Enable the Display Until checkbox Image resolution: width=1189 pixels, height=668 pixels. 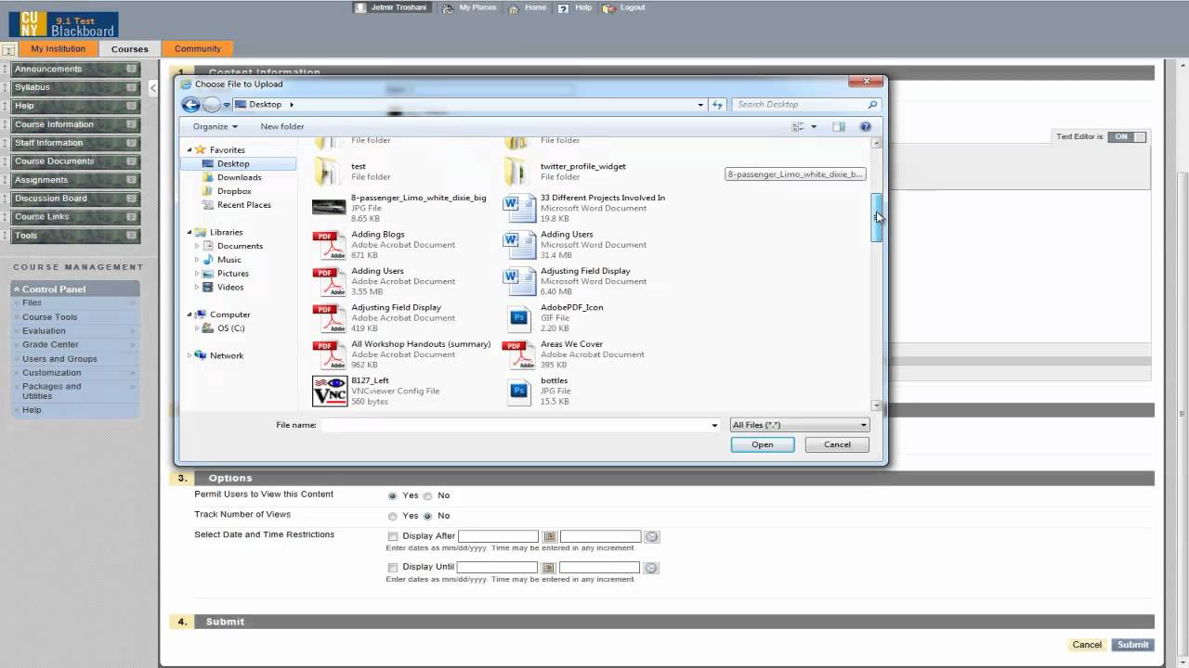393,568
